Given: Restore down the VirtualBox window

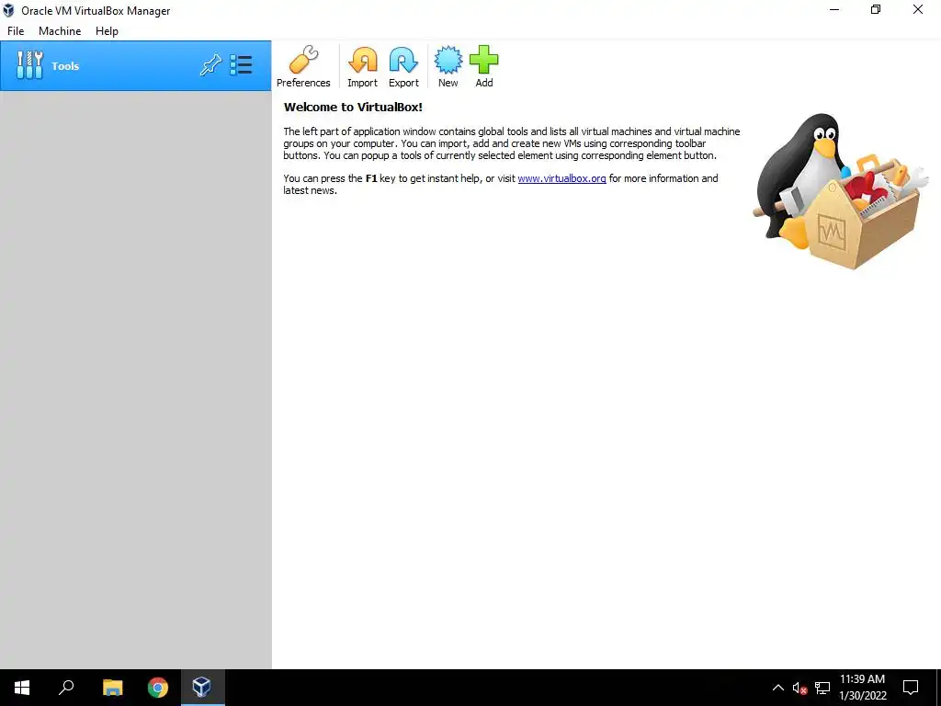Looking at the screenshot, I should [x=876, y=9].
